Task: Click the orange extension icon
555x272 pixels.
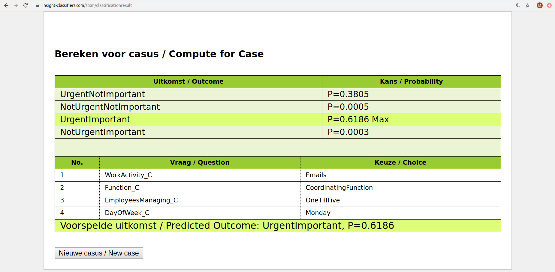Action: (x=549, y=5)
